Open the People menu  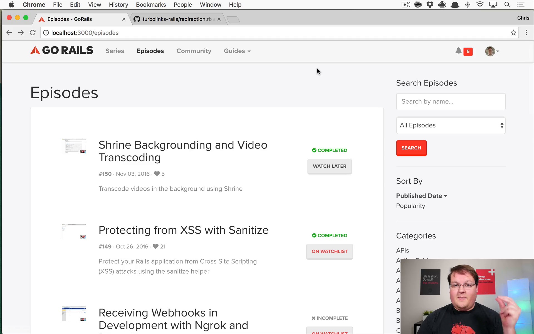(x=183, y=5)
